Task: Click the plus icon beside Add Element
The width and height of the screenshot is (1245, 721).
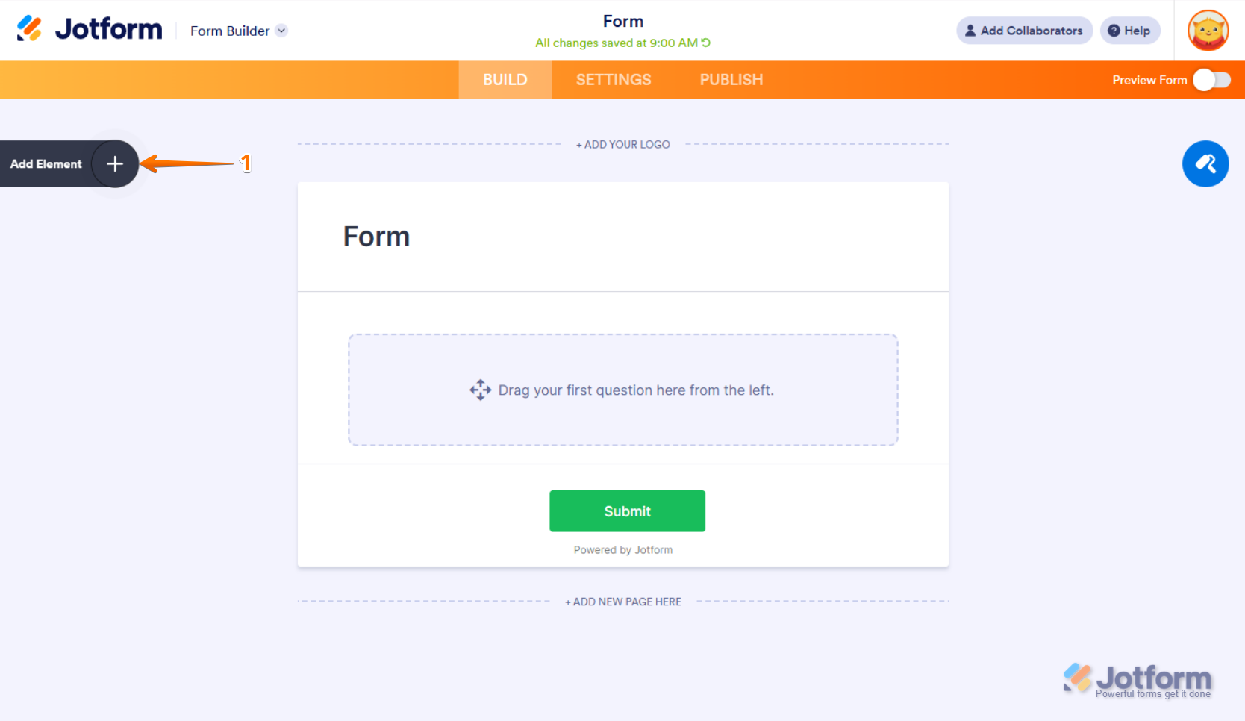Action: pyautogui.click(x=115, y=164)
